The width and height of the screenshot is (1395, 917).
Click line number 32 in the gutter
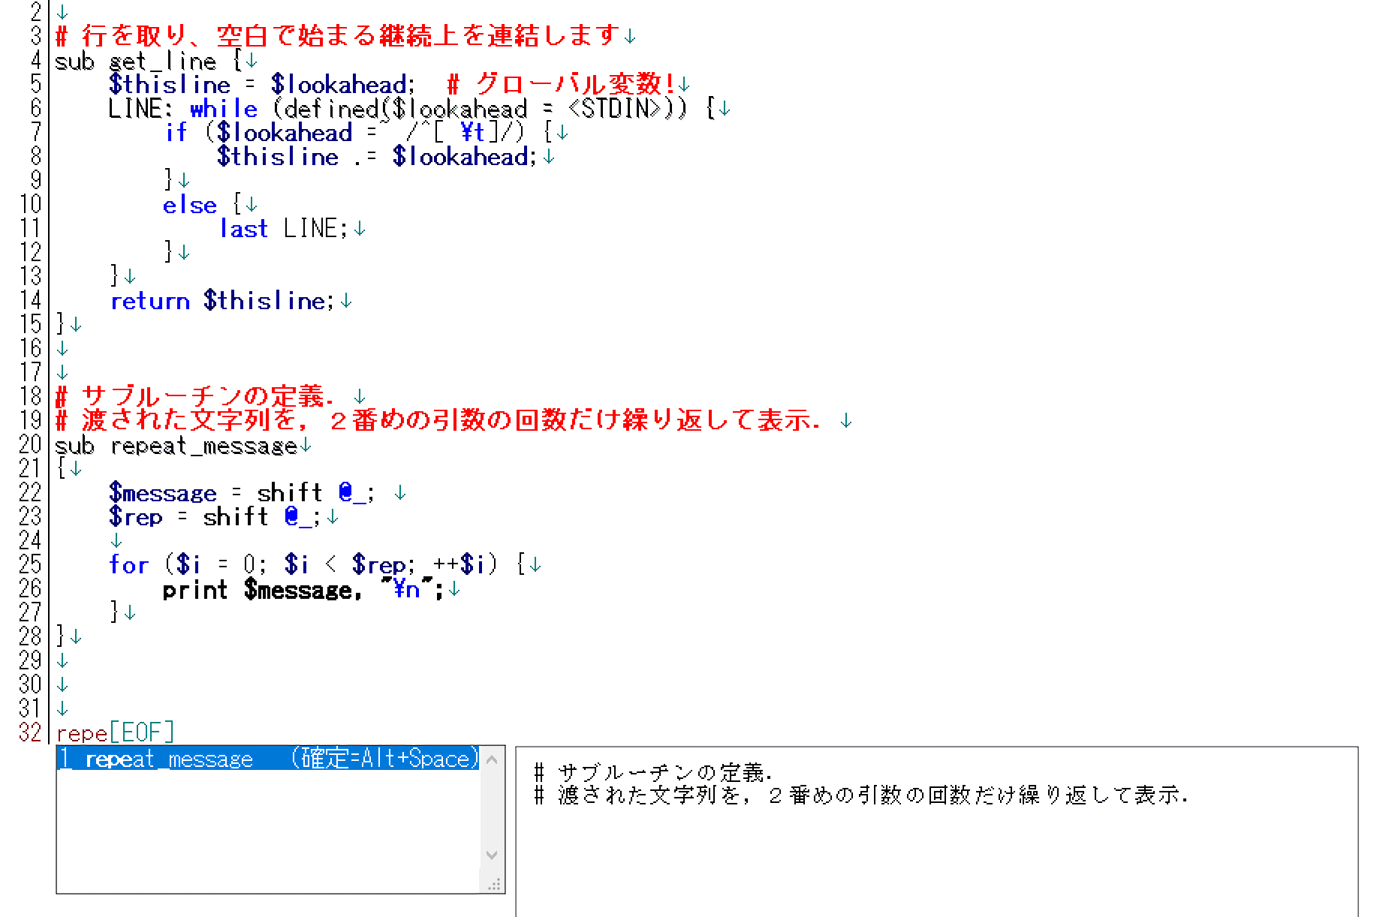click(30, 732)
